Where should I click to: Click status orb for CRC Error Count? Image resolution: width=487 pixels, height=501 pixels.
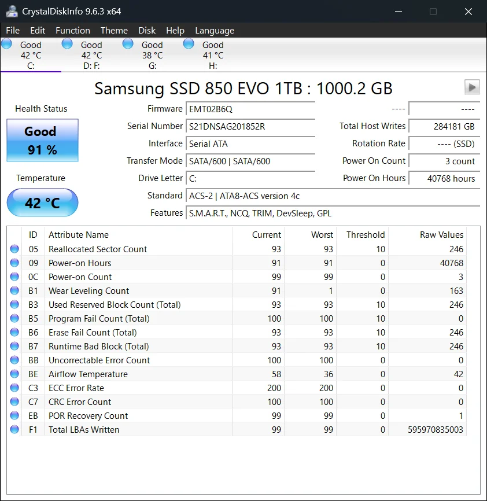pos(14,401)
